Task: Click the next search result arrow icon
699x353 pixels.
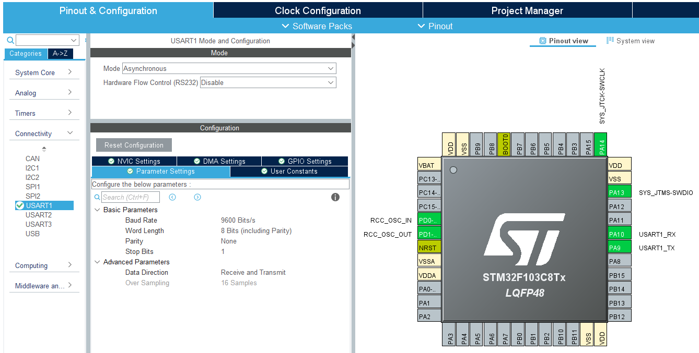Action: pos(197,197)
